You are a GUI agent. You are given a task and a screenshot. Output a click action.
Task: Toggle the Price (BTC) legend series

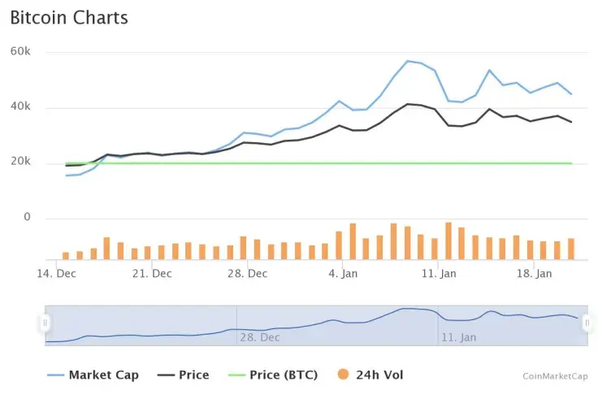[x=283, y=375]
